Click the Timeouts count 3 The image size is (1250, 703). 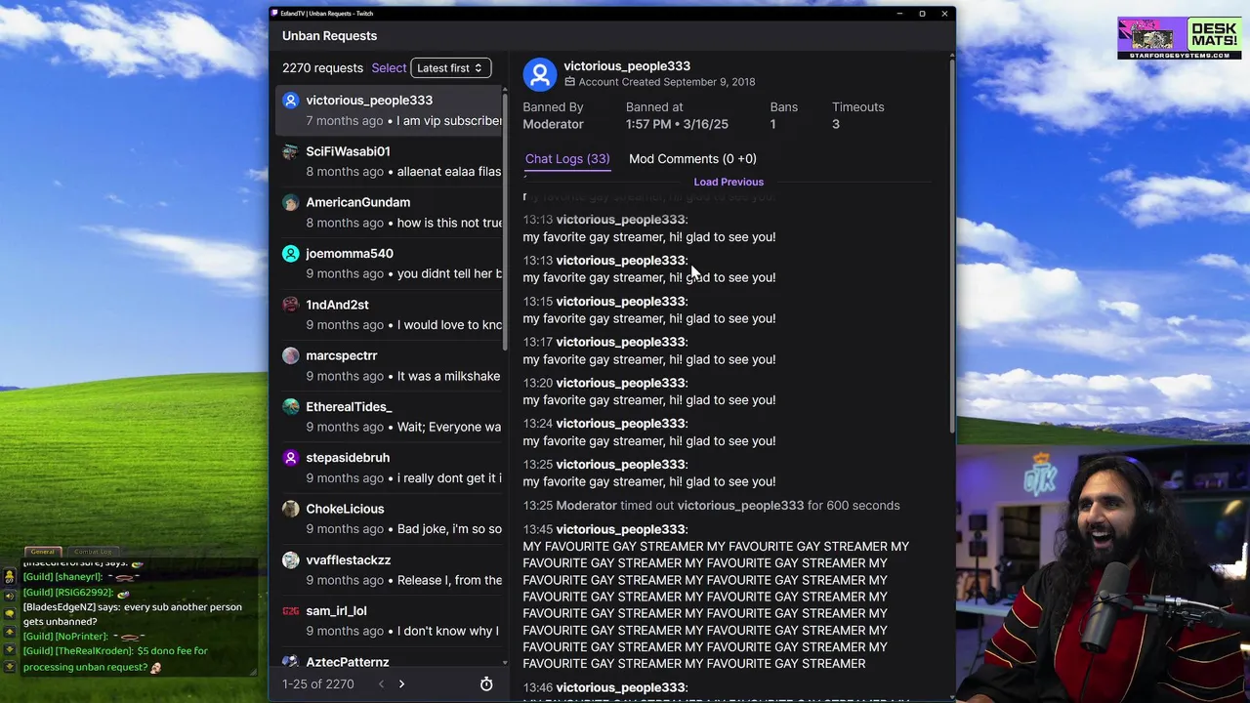(x=836, y=124)
